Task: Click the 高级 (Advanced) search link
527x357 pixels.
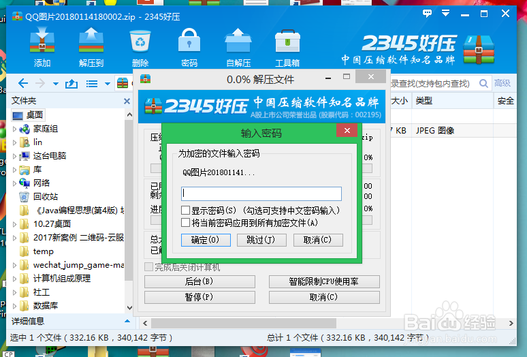Action: pyautogui.click(x=502, y=83)
